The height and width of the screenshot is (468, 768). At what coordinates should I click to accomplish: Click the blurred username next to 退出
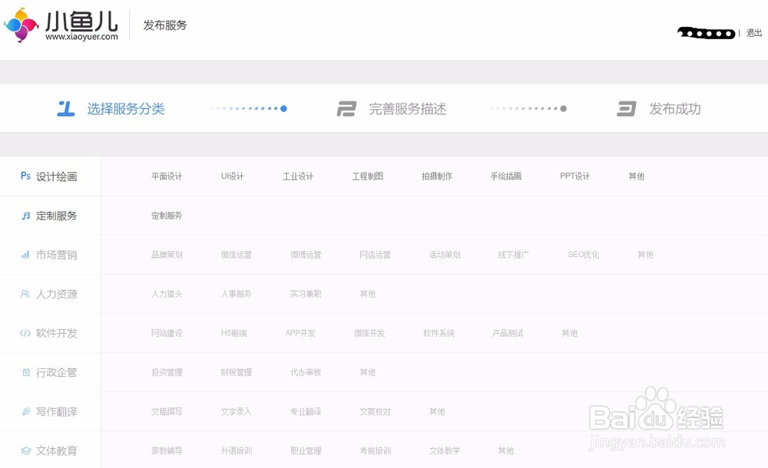point(706,33)
